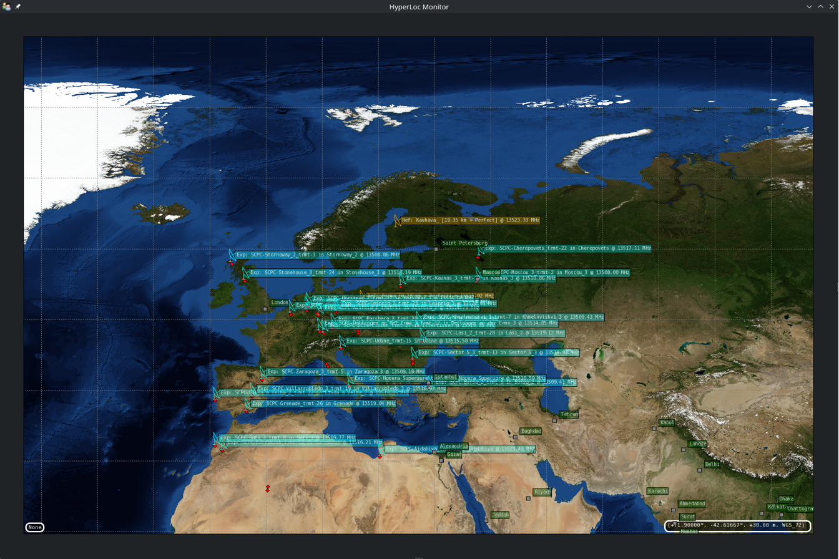Click the Riyadh city label
Image resolution: width=839 pixels, height=559 pixels.
pos(542,492)
